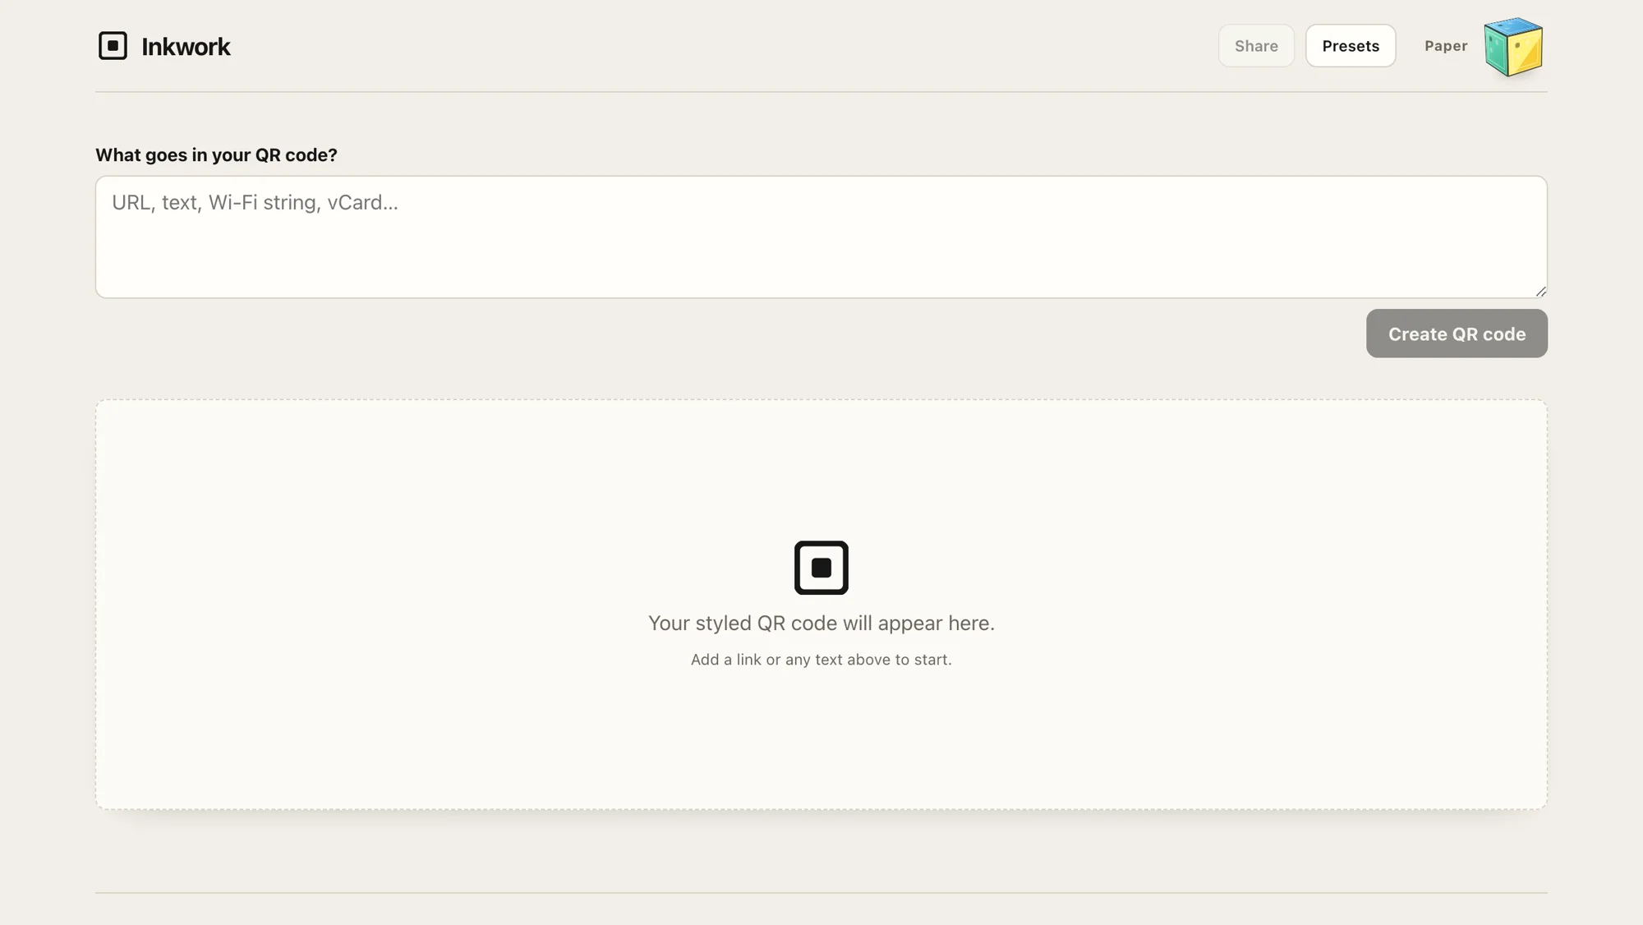This screenshot has width=1643, height=925.
Task: Click the Paper theme label
Action: click(x=1446, y=46)
